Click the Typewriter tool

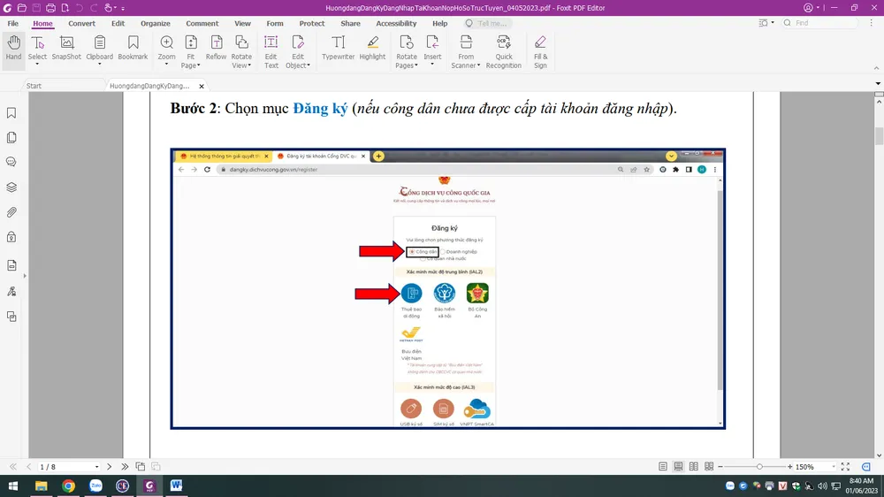point(338,49)
